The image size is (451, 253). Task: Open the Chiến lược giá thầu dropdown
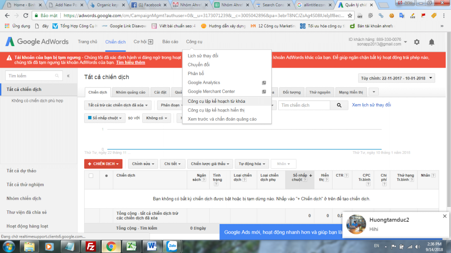tap(210, 164)
